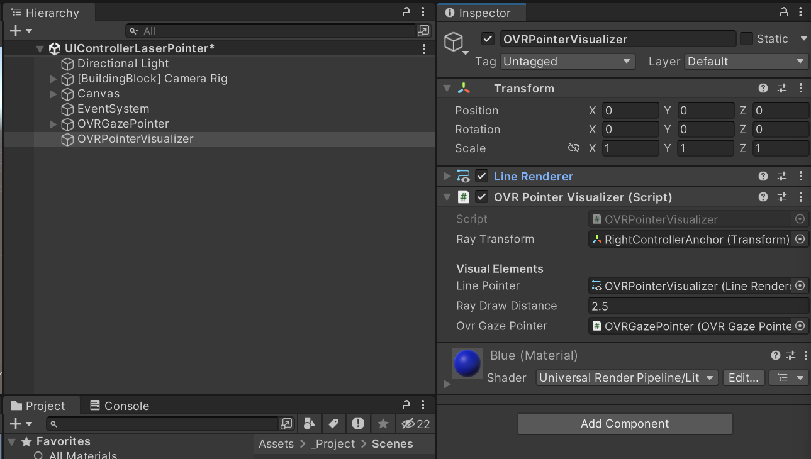
Task: Open the Shader dropdown for Blue material
Action: (626, 378)
